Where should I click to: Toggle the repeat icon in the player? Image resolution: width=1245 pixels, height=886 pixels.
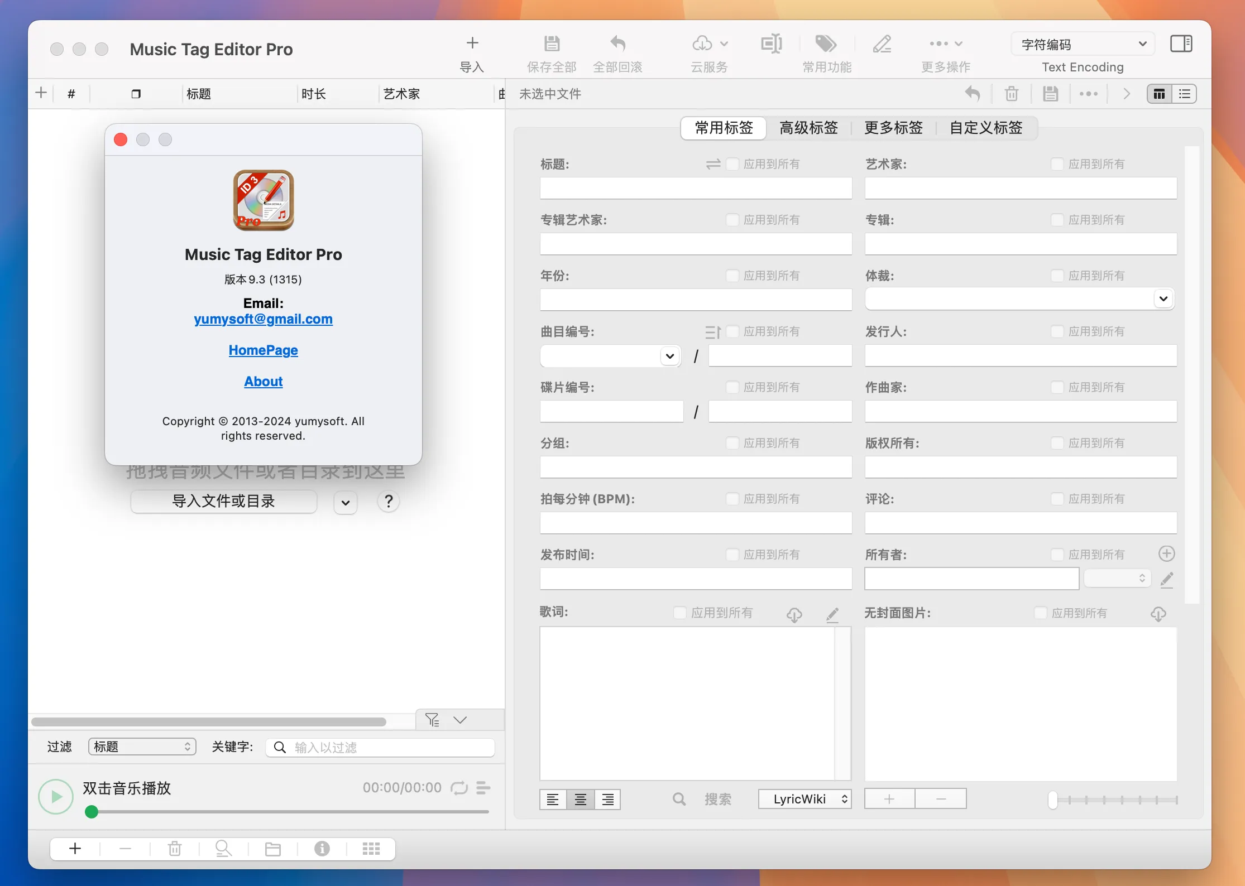pyautogui.click(x=459, y=788)
